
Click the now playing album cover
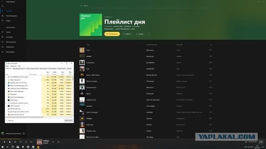39,142
